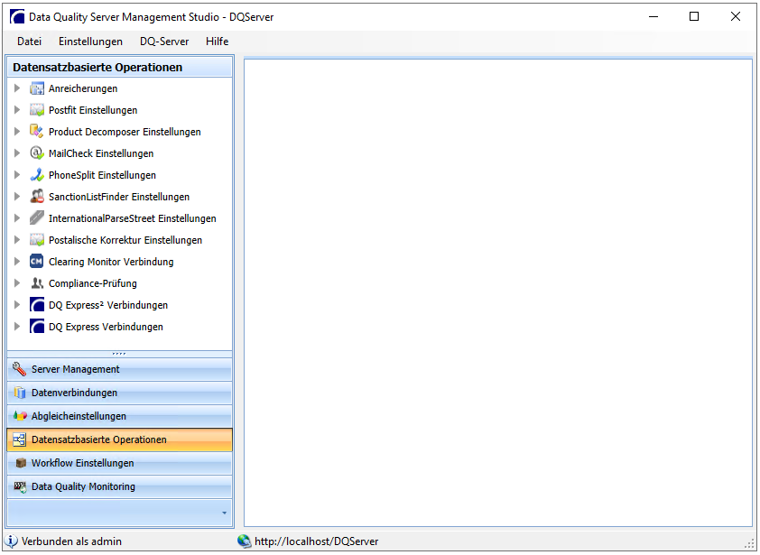
Task: Expand the Anreicherungen node
Action: pos(17,88)
